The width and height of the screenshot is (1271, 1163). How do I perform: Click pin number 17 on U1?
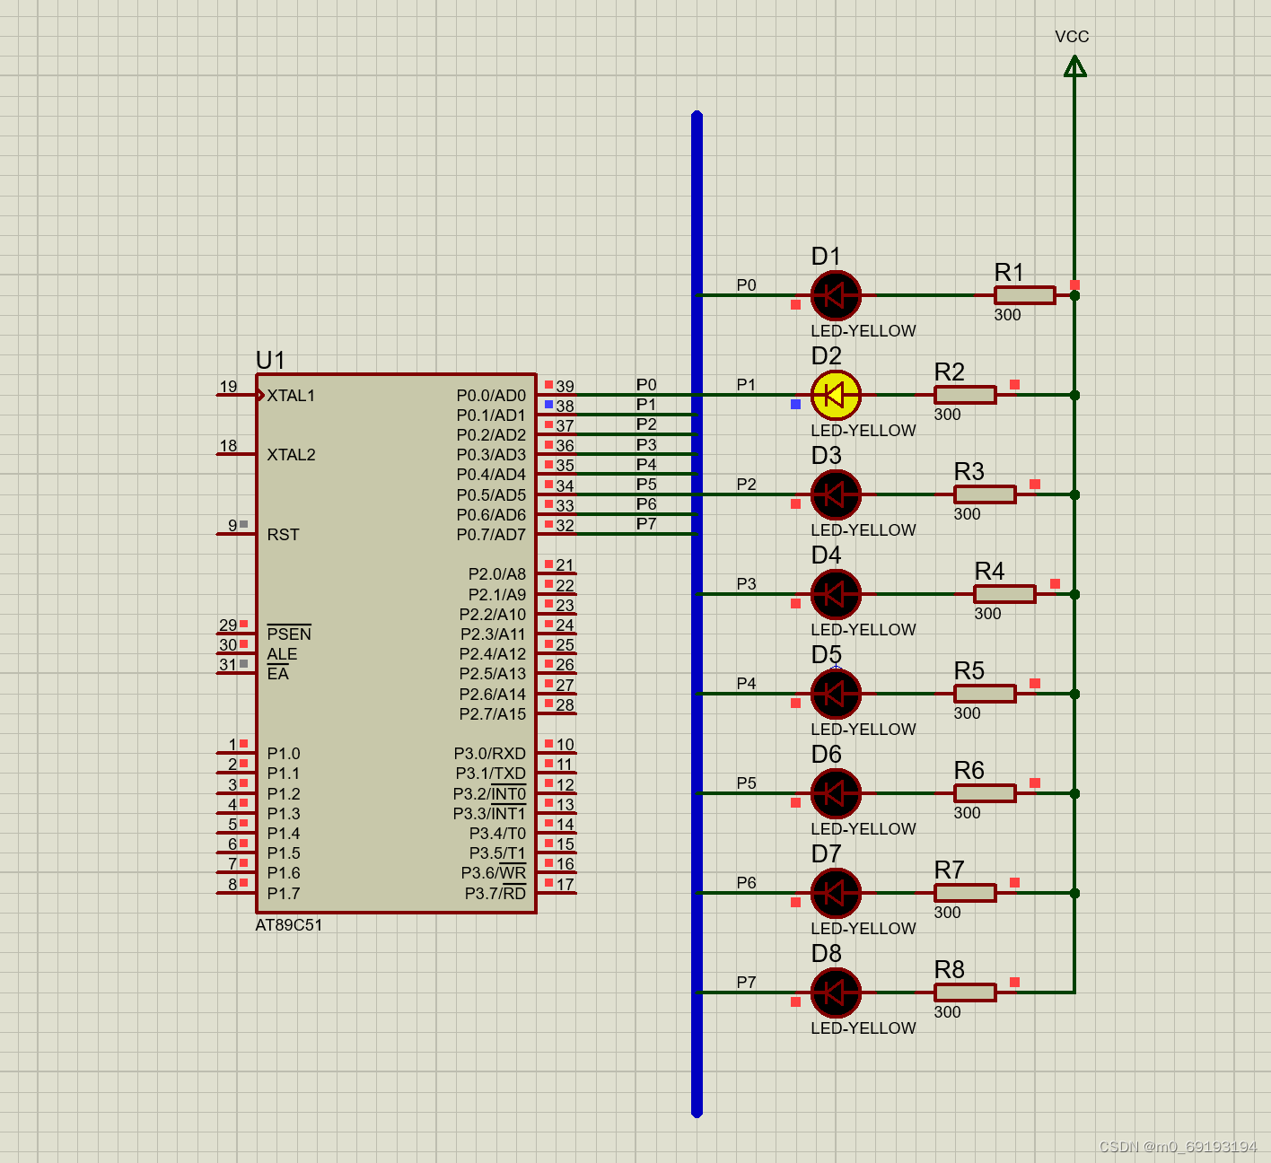565,884
